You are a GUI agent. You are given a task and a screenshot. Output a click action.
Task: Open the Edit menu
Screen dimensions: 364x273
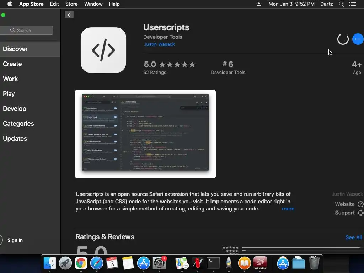(x=54, y=4)
